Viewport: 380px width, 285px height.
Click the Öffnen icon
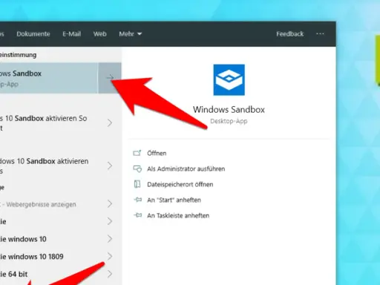(x=137, y=153)
